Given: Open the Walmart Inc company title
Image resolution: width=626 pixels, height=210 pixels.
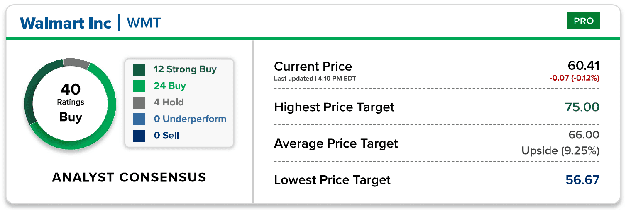Looking at the screenshot, I should coord(66,22).
